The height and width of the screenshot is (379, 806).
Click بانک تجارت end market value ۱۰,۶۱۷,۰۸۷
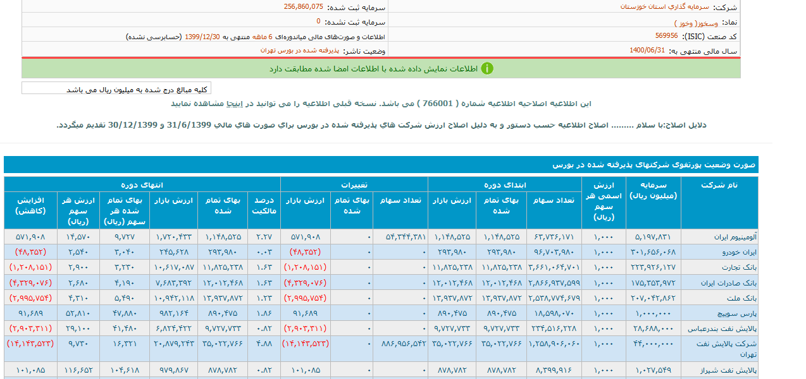click(x=174, y=267)
